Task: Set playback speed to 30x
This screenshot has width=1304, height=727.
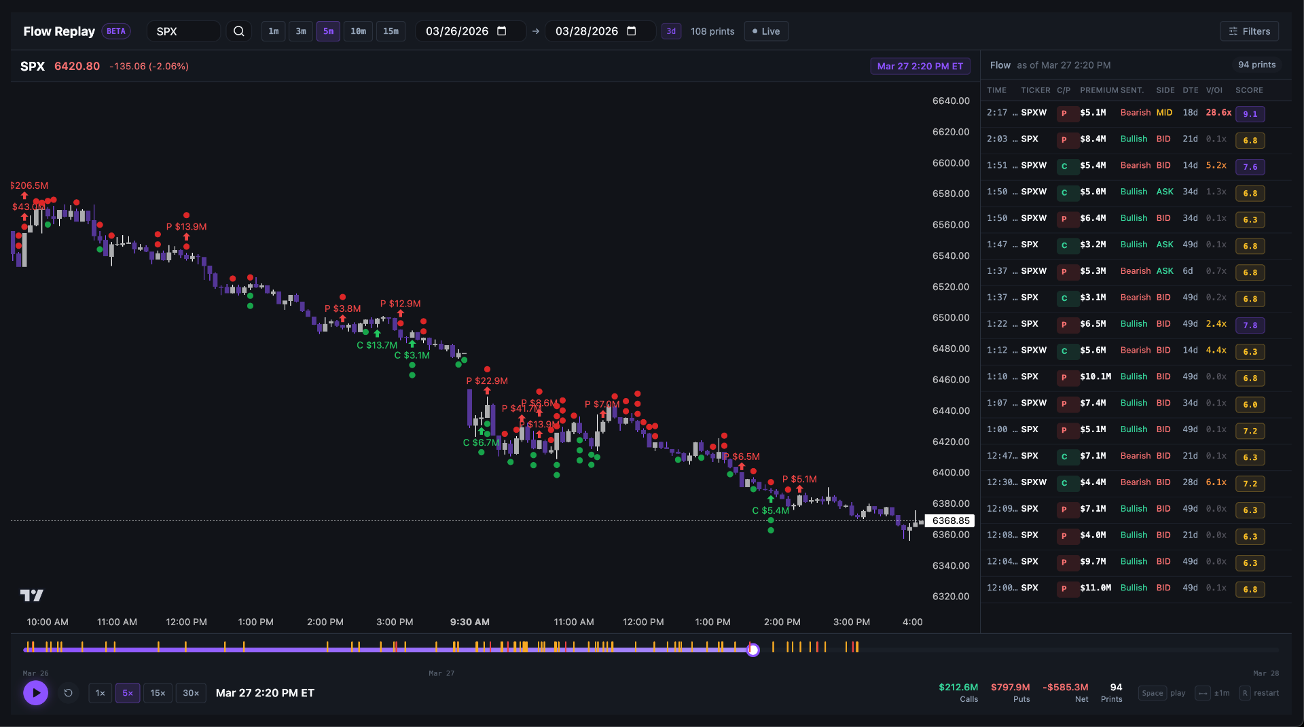Action: [191, 693]
